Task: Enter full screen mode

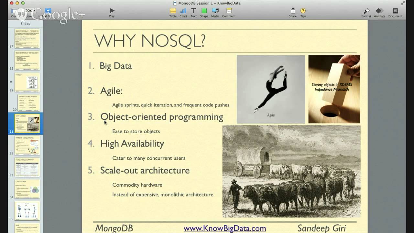Action: pos(403,3)
